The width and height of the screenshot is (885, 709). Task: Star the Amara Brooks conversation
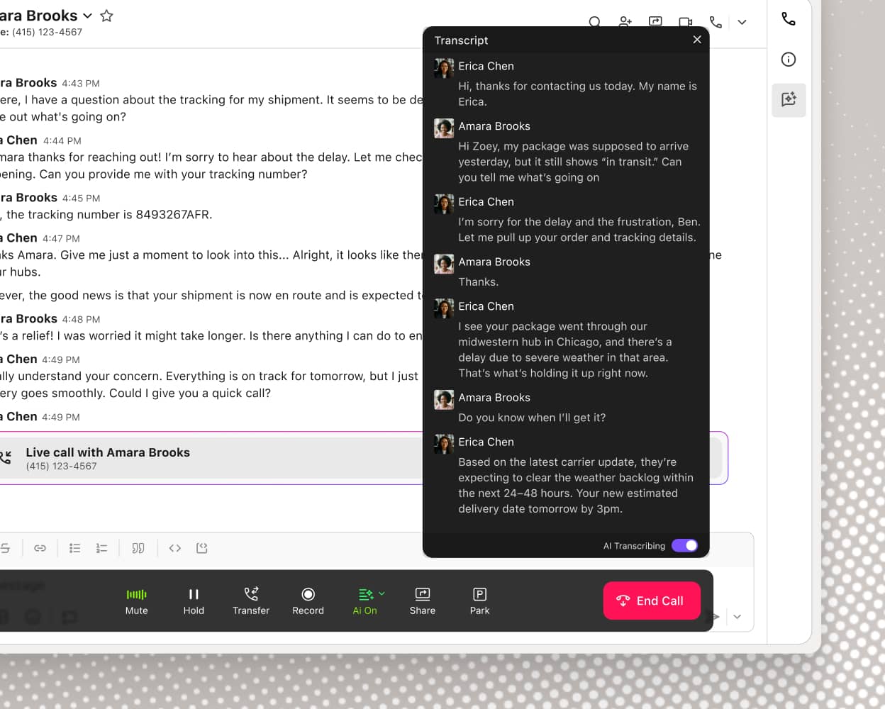[106, 16]
